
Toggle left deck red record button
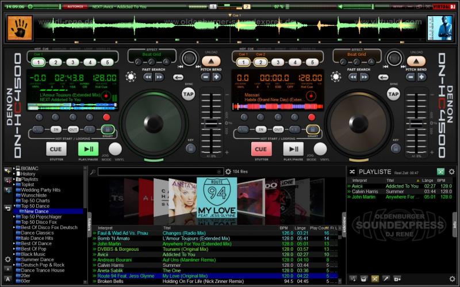[106, 117]
